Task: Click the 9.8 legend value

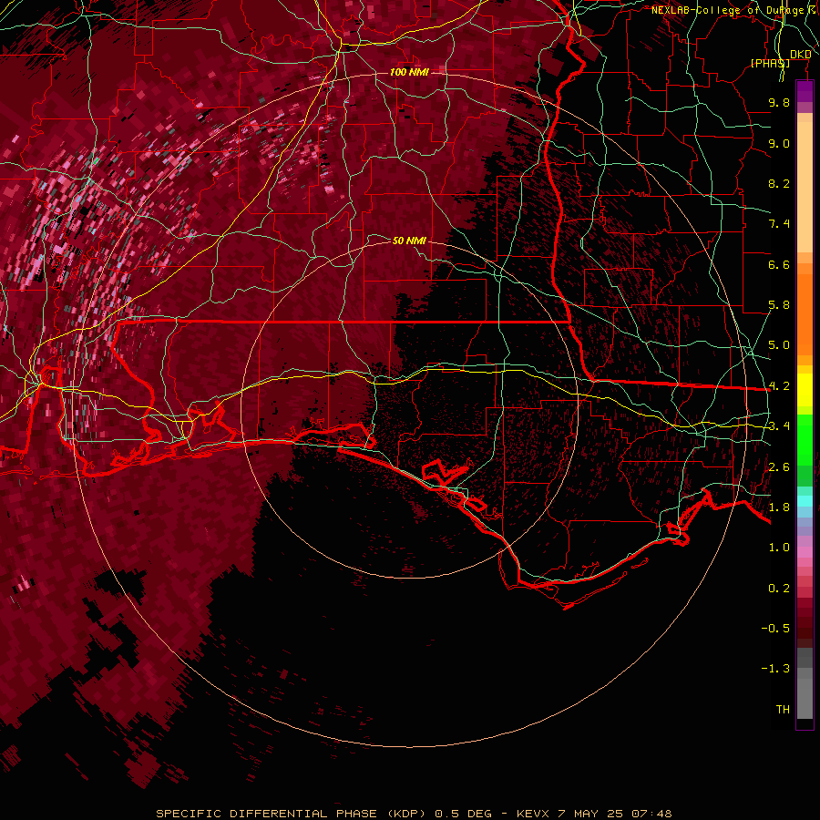Action: coord(779,102)
